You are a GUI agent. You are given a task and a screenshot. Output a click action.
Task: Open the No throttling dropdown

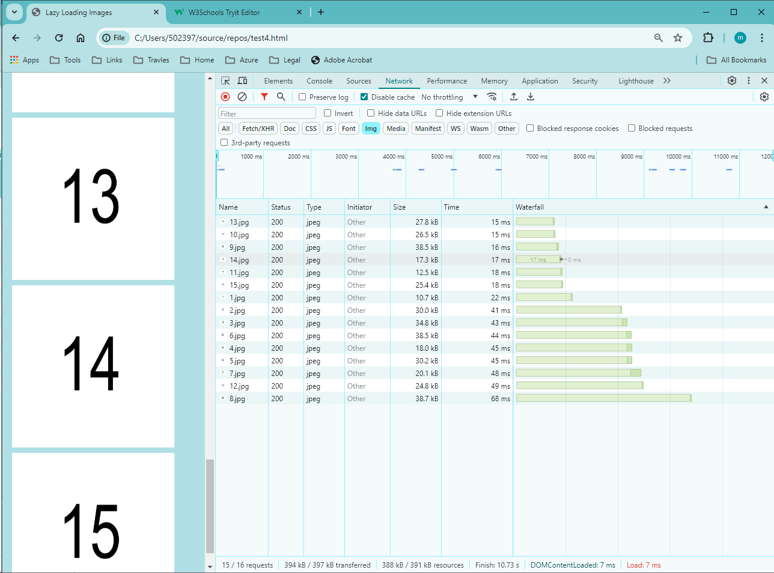pos(449,97)
